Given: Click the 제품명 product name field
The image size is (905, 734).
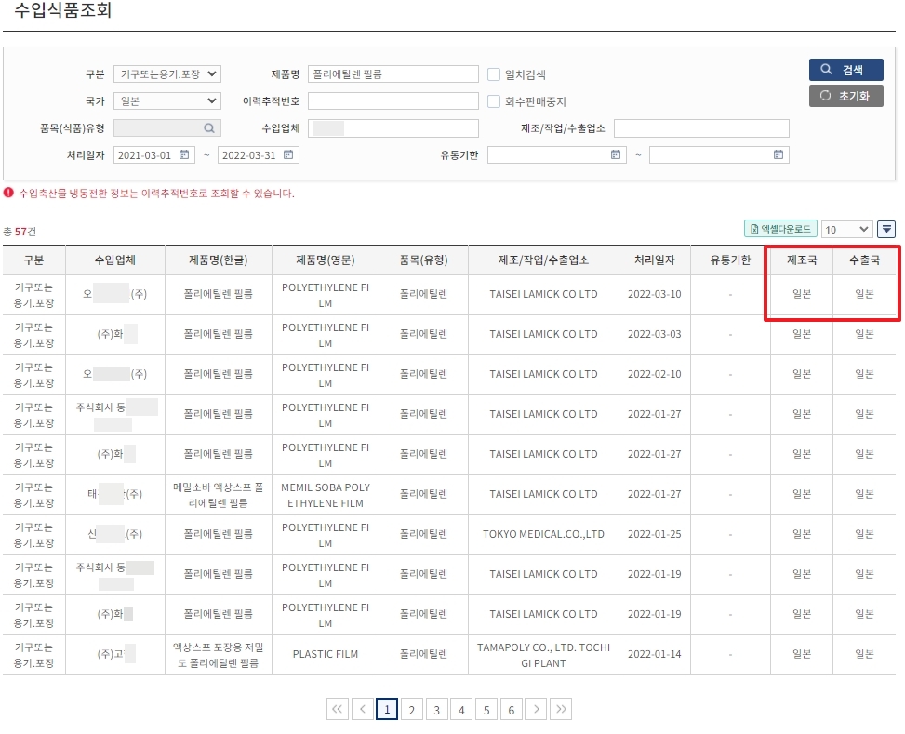Looking at the screenshot, I should pos(393,73).
